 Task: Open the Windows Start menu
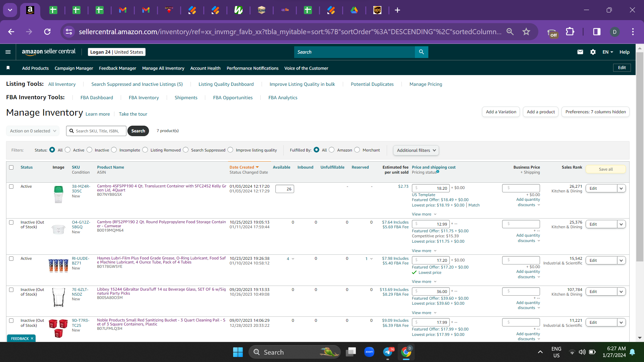pos(238,352)
